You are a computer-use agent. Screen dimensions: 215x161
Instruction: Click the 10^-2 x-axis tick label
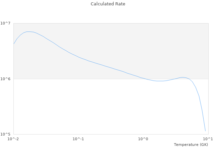(13, 139)
